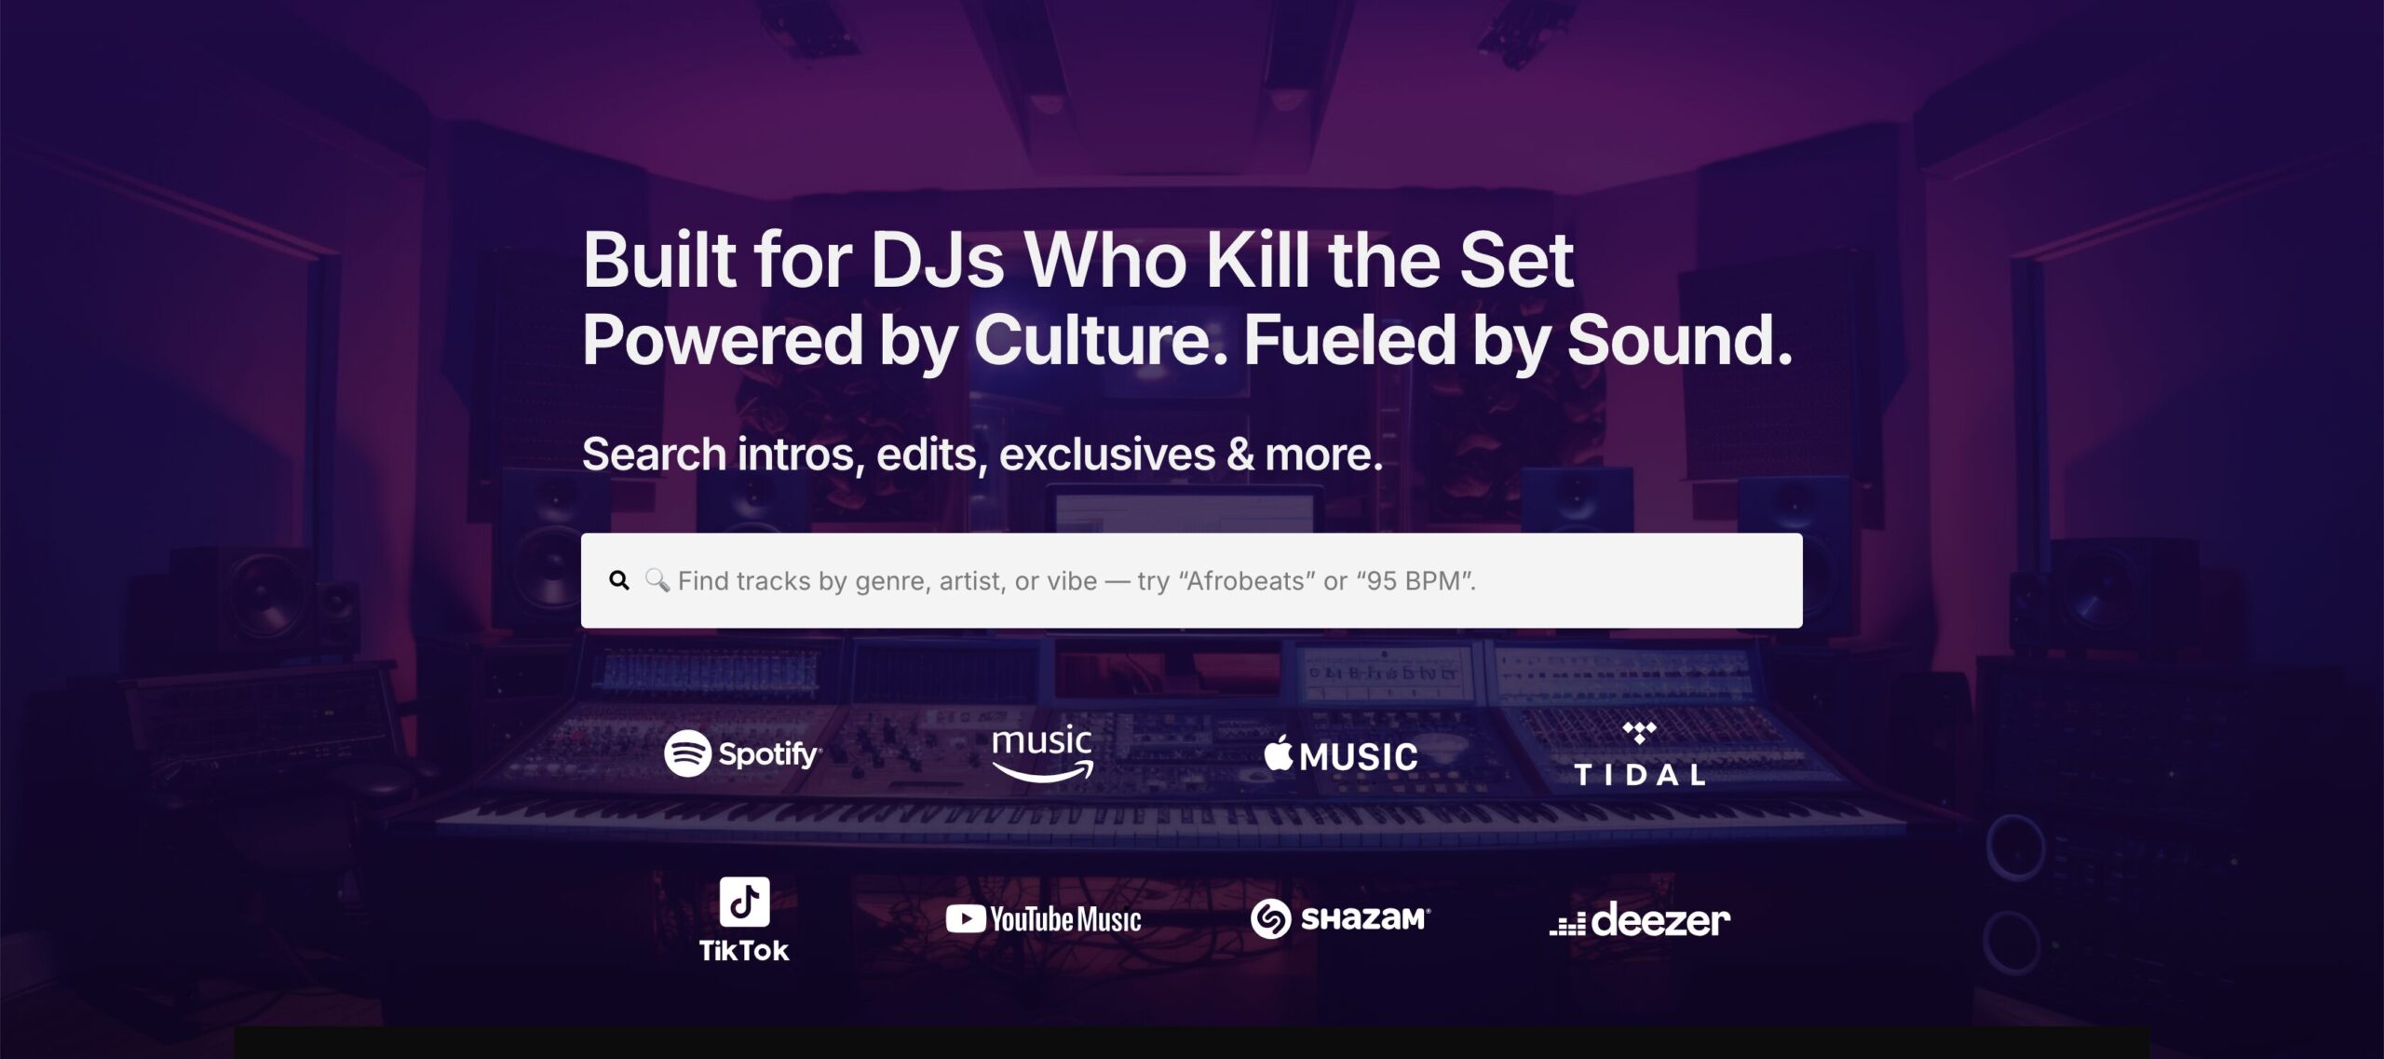Click the Apple MUSIC wordmark text
The height and width of the screenshot is (1059, 2384).
click(x=1359, y=756)
